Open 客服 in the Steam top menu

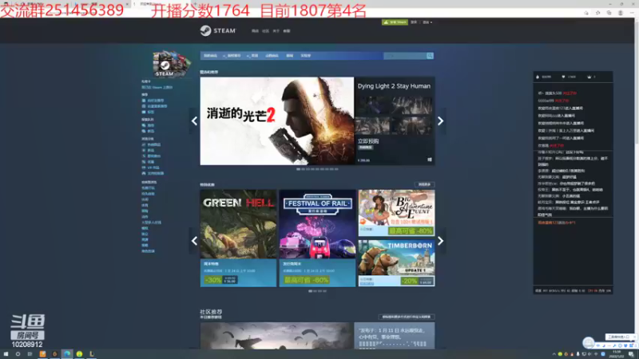click(x=287, y=31)
